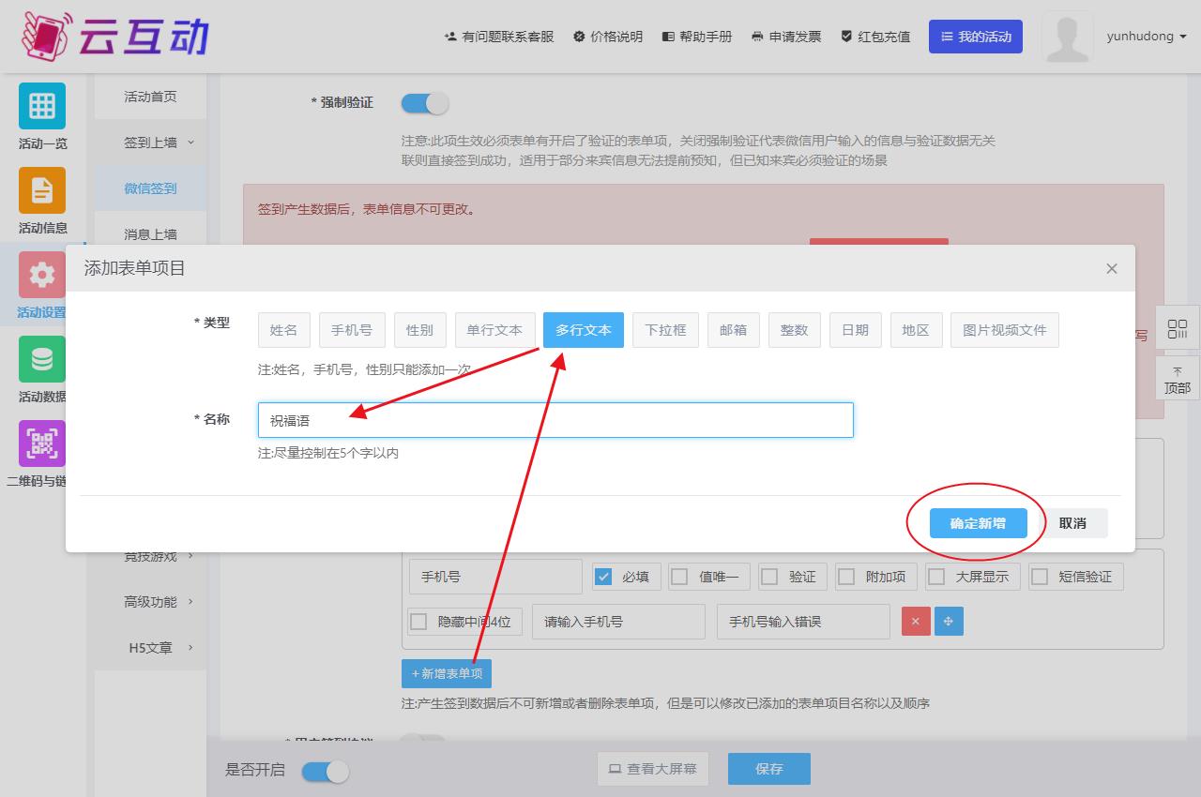The width and height of the screenshot is (1201, 797).
Task: Click the 名称 text input field
Action: (555, 420)
